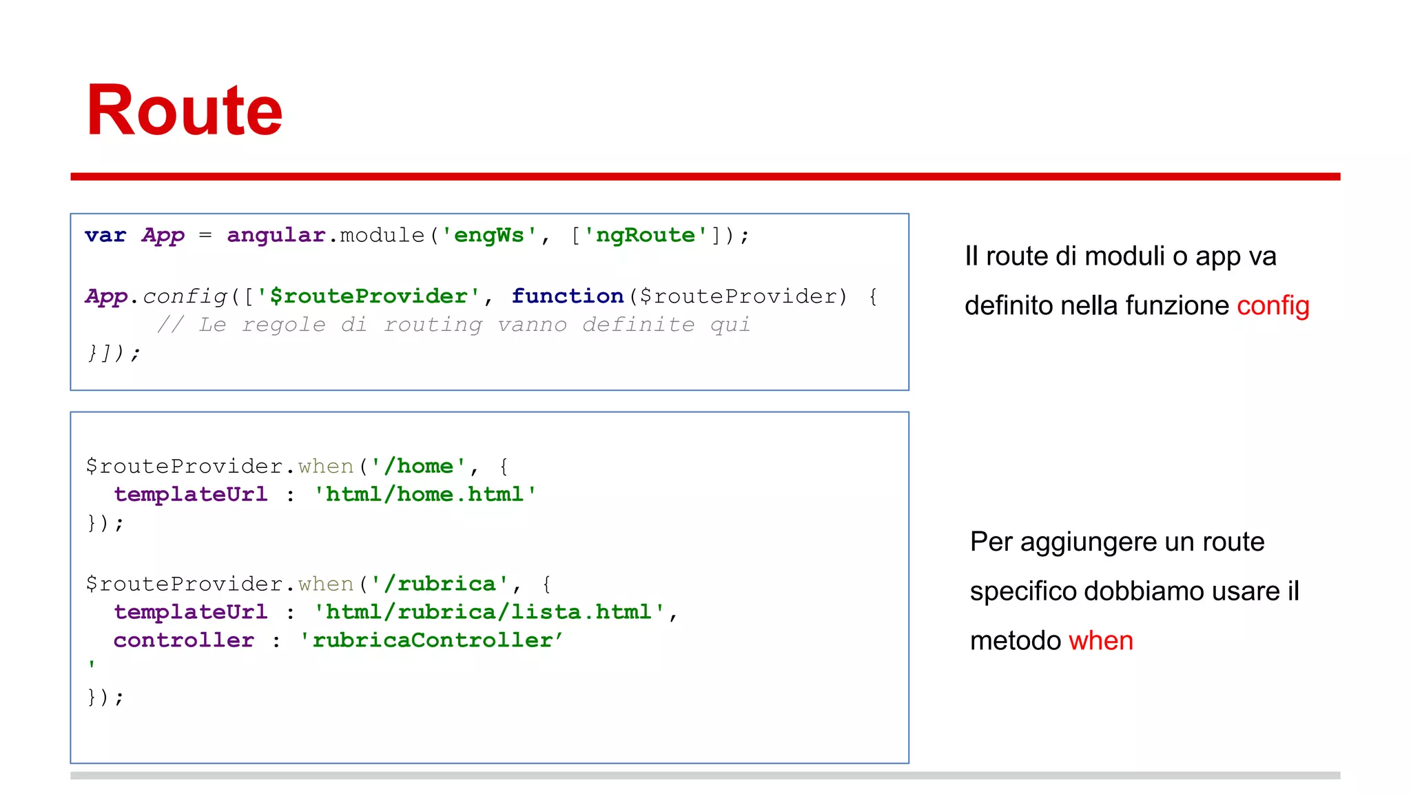Click the line "controller : 'rubricaController’"

click(x=338, y=641)
